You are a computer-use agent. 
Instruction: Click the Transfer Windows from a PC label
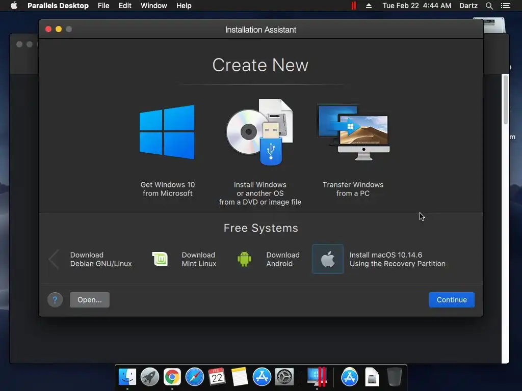tap(353, 189)
